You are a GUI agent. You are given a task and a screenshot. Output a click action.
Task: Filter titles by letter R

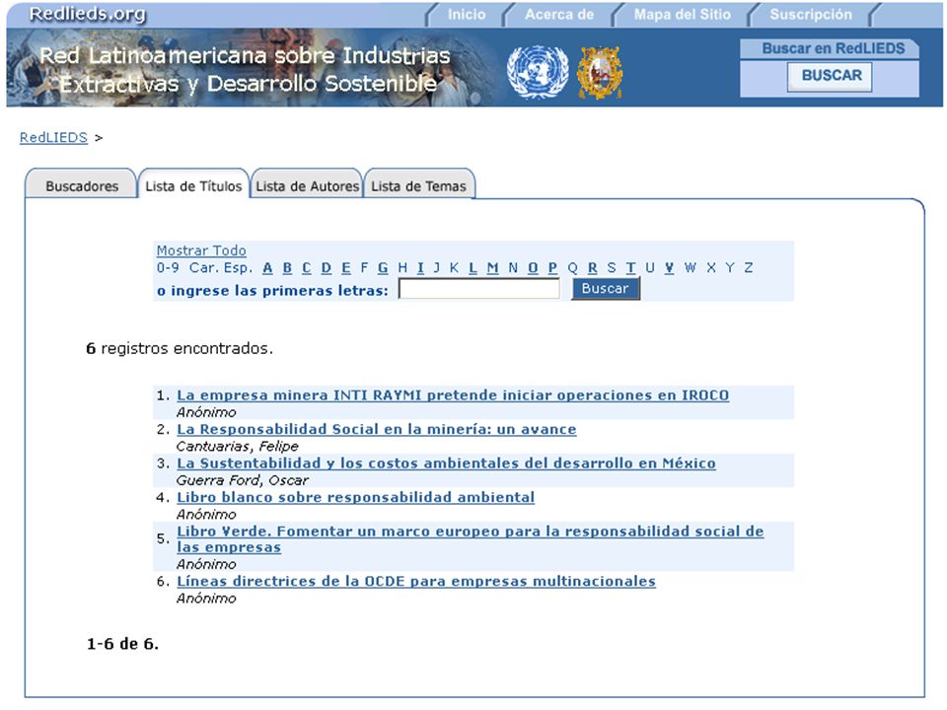point(593,268)
